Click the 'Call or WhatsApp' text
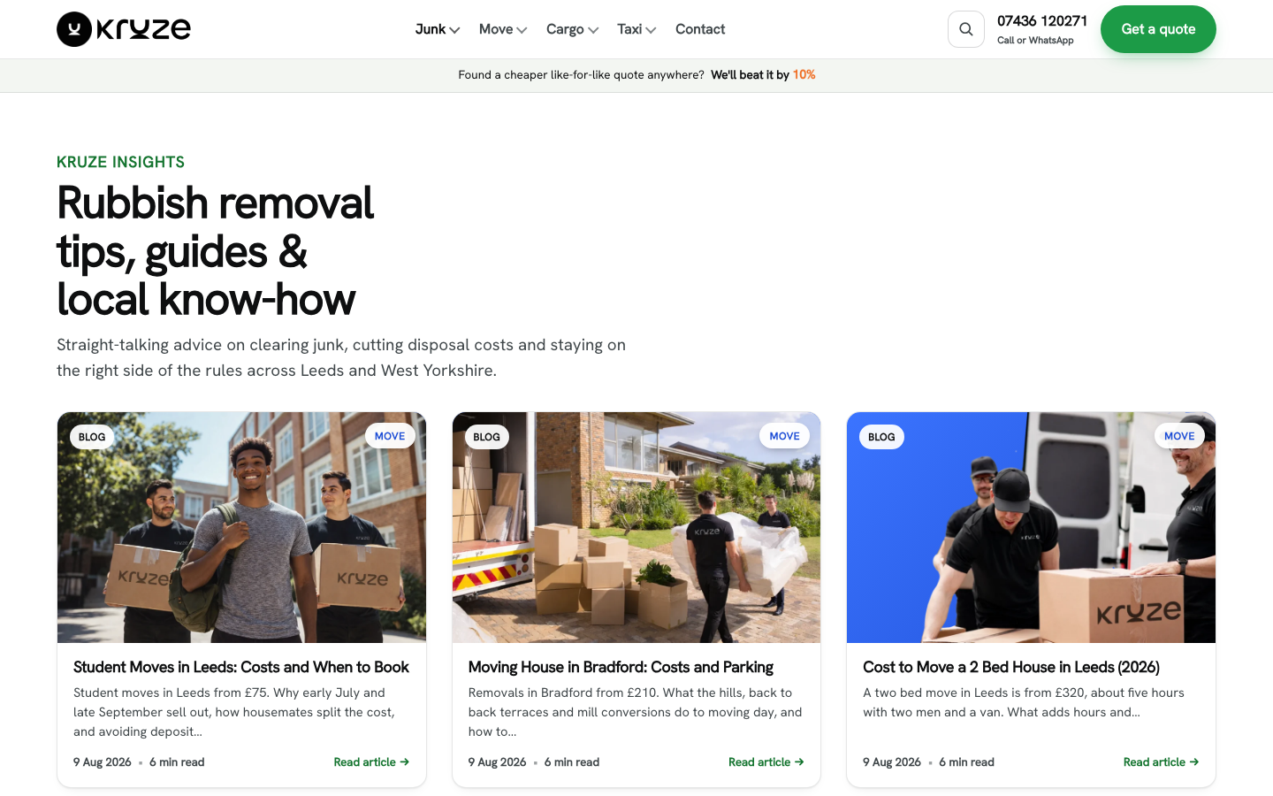The image size is (1273, 796). click(x=1035, y=41)
